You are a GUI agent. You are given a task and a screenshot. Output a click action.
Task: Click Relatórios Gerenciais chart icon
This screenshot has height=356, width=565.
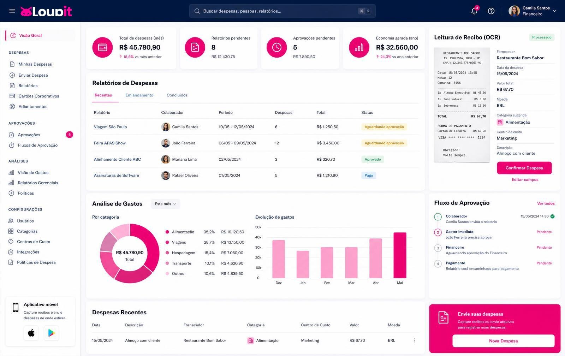pos(11,183)
